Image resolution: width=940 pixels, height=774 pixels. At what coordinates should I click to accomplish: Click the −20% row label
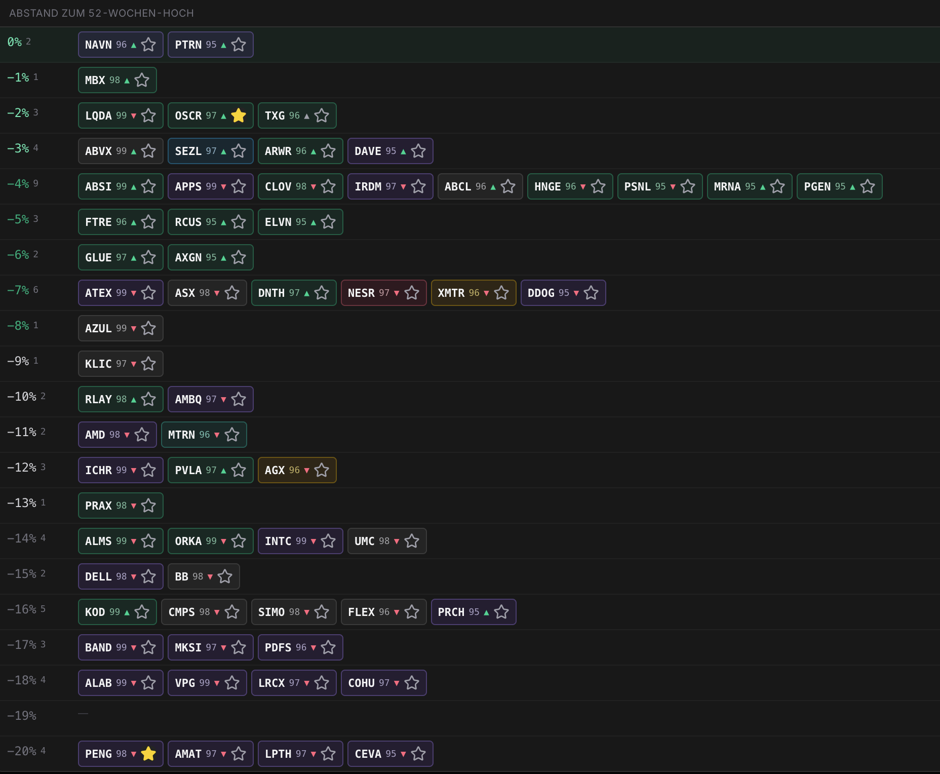22,751
